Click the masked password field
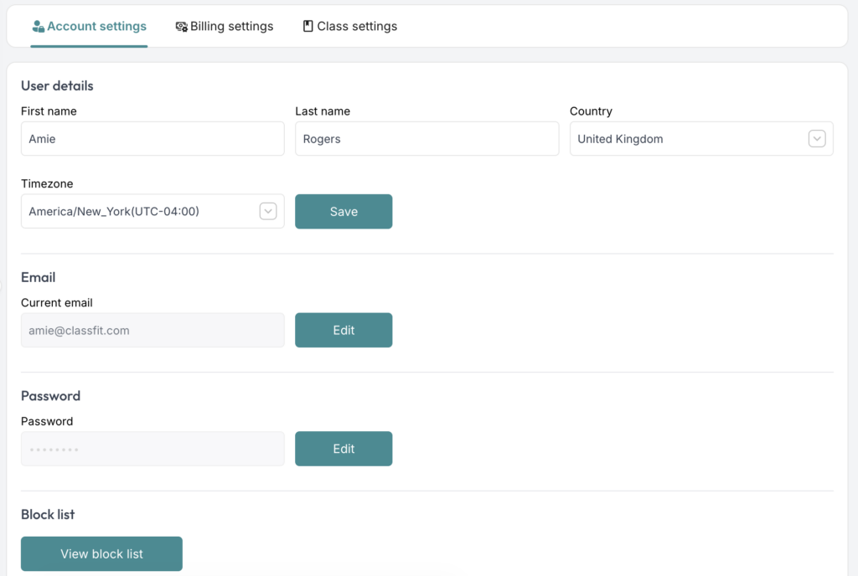 point(152,449)
